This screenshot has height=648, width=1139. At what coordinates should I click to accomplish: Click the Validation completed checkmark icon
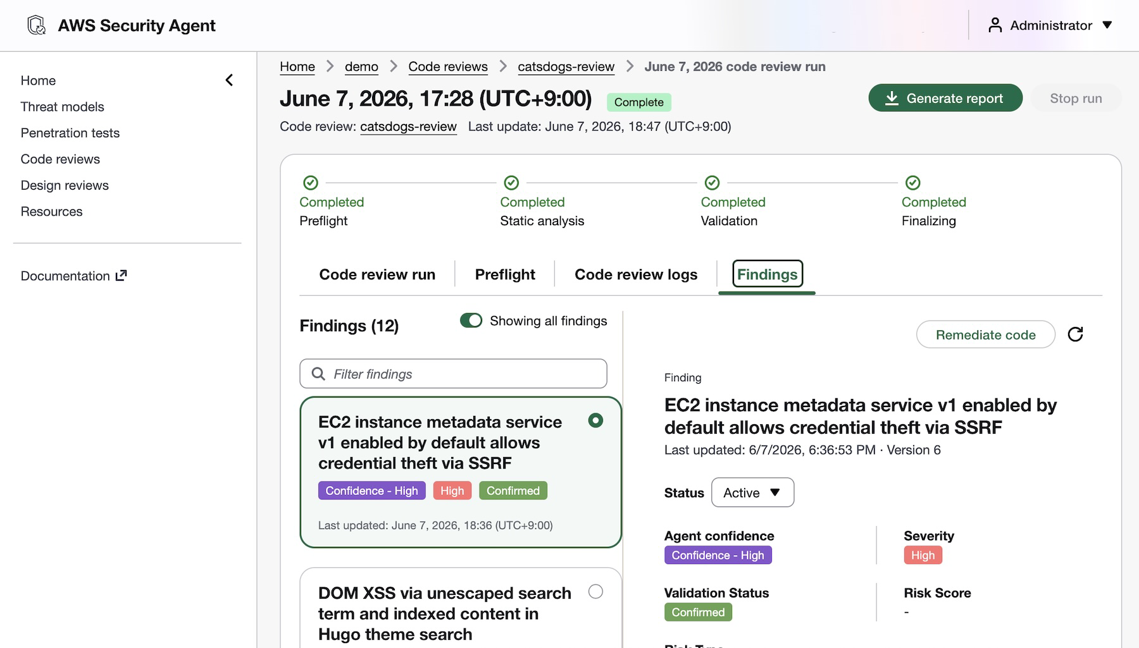[x=712, y=183]
